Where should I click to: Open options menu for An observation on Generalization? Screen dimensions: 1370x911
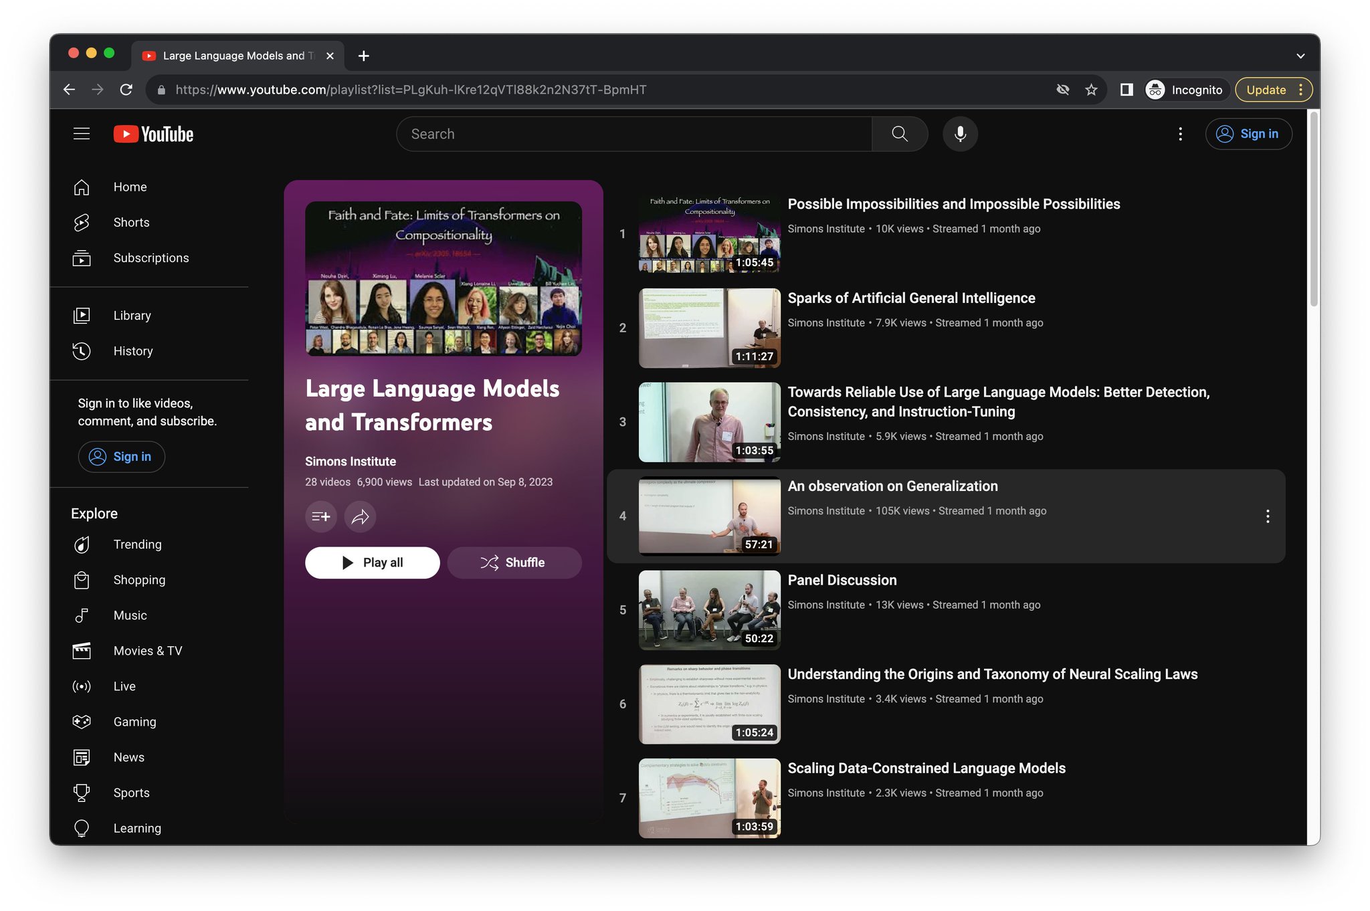tap(1268, 516)
